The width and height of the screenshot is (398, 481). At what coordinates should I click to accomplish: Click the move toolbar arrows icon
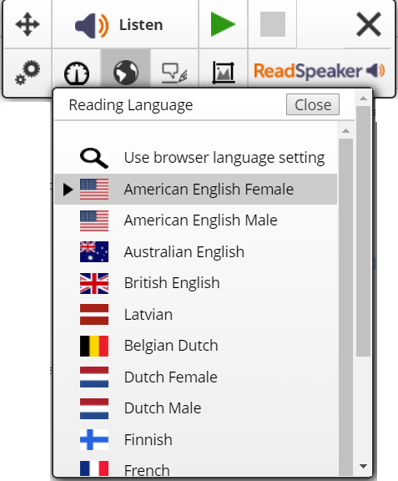pos(28,24)
